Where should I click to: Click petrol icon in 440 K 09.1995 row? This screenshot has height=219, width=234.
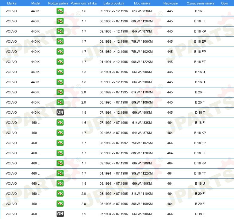point(60,82)
